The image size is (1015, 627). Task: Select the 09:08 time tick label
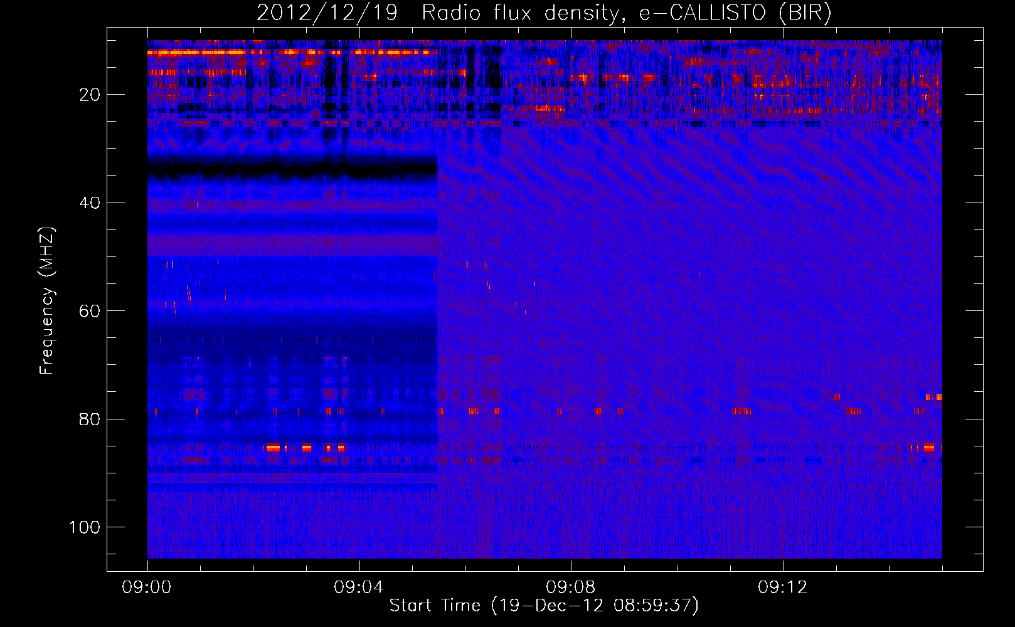tap(571, 587)
